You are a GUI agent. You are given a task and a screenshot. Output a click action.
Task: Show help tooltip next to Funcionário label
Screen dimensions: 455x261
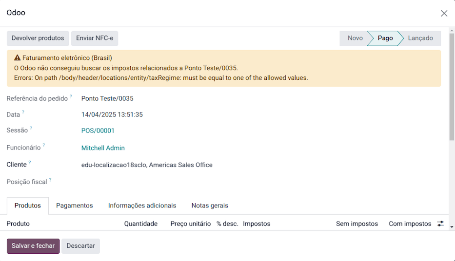click(x=43, y=146)
